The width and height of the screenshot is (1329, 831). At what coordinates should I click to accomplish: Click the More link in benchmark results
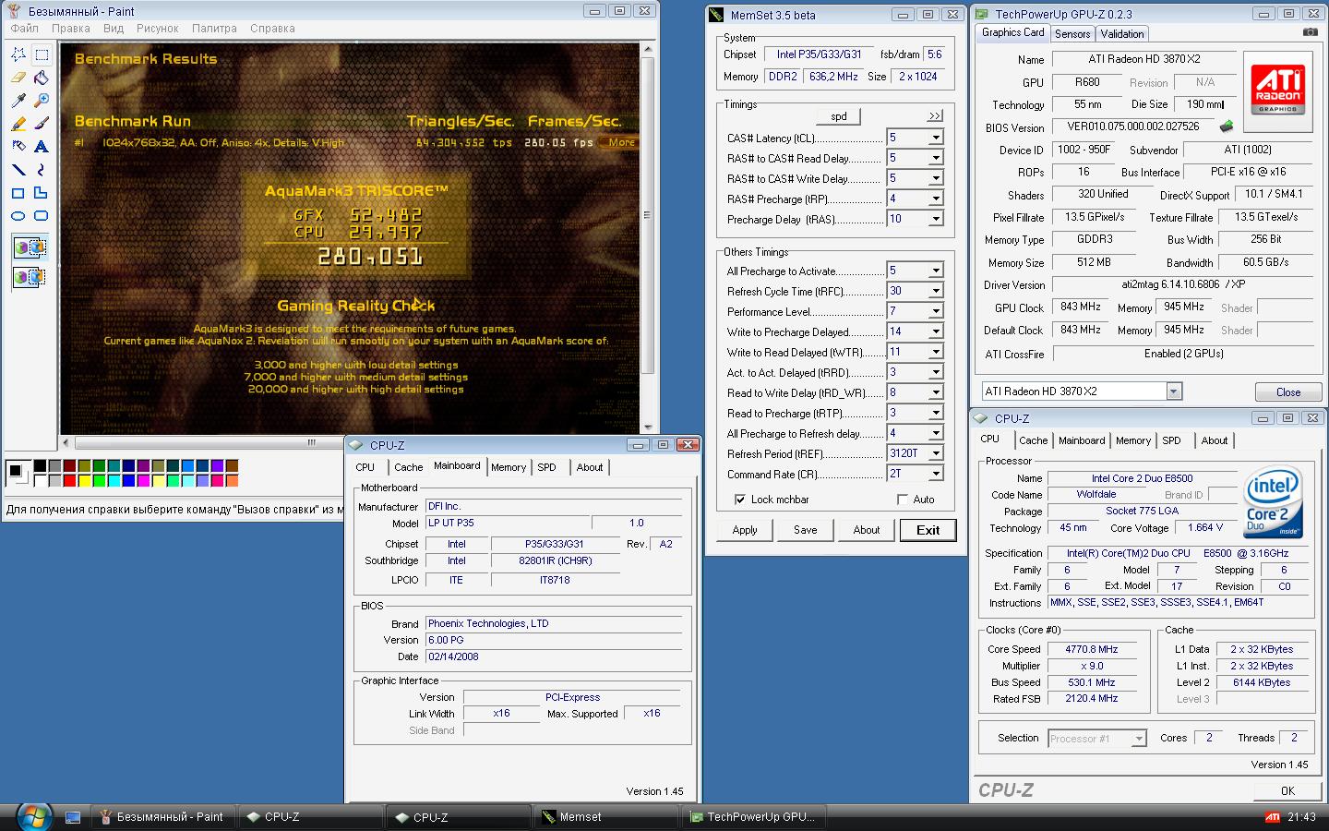click(x=621, y=142)
